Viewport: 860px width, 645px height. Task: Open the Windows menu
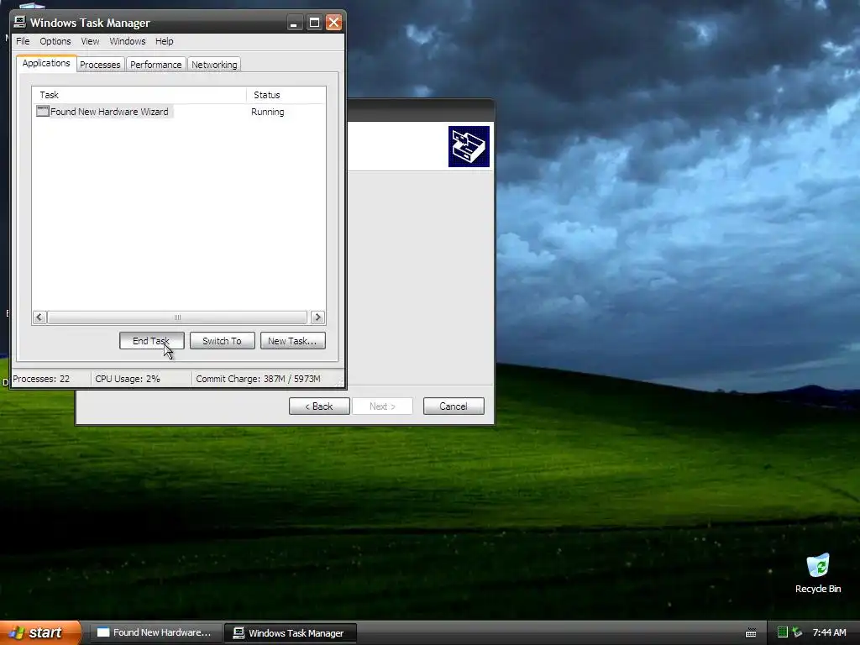point(128,41)
